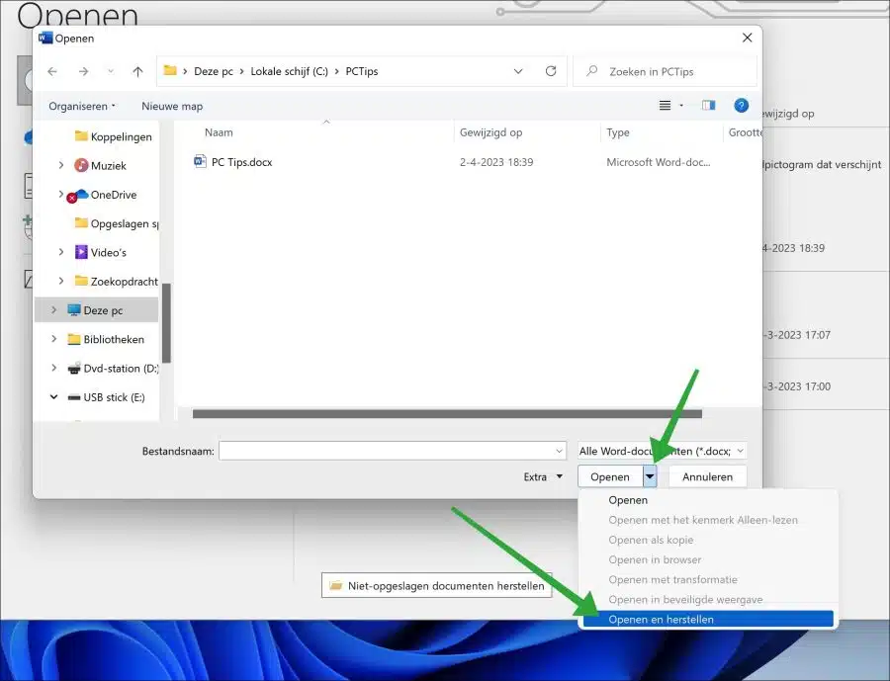Image resolution: width=890 pixels, height=681 pixels.
Task: Expand the Zoekopdracht tree node
Action: 60,281
